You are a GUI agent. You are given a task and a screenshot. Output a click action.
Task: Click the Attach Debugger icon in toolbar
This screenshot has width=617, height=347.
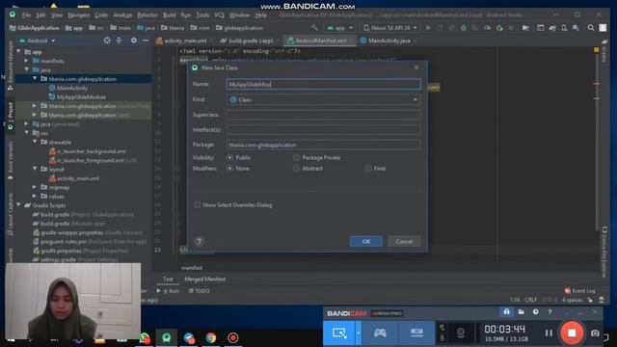pos(499,28)
